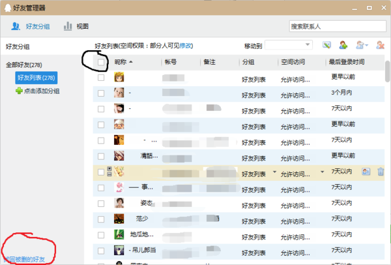Viewport: 391px width, 265px height.
Task: Click 允许访问 cell in 姿态 row
Action: pos(295,206)
